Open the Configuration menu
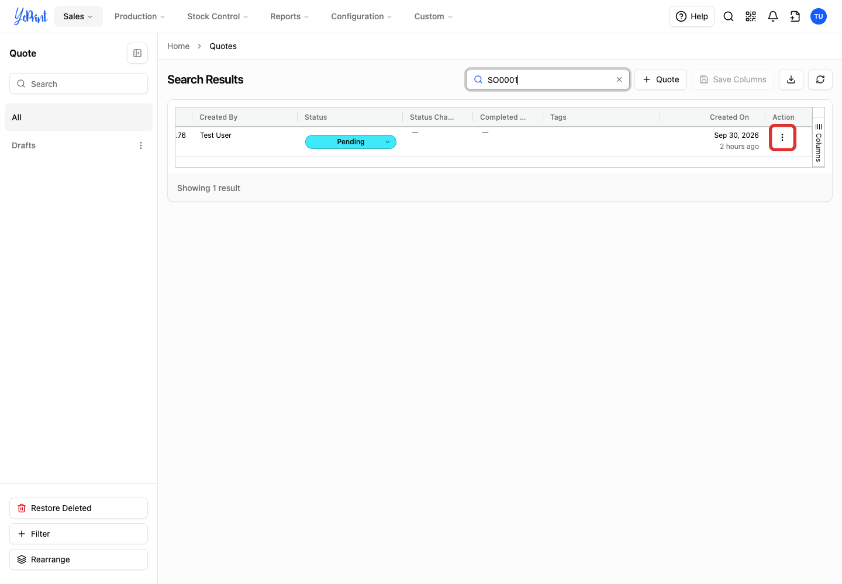 (361, 16)
